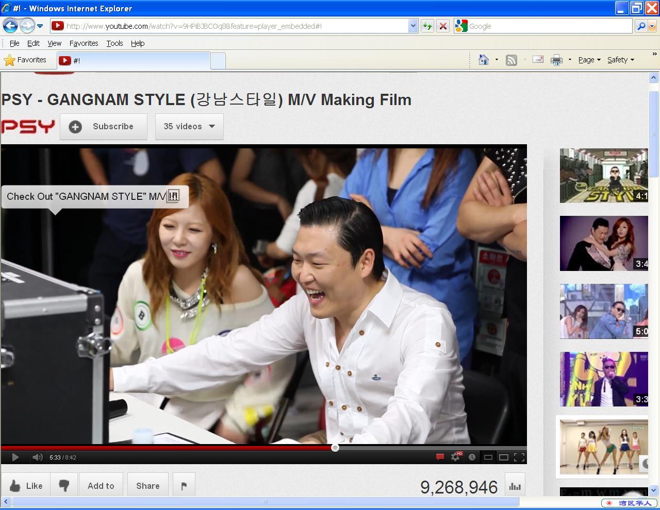Open the Favorites star panel button

[25, 60]
